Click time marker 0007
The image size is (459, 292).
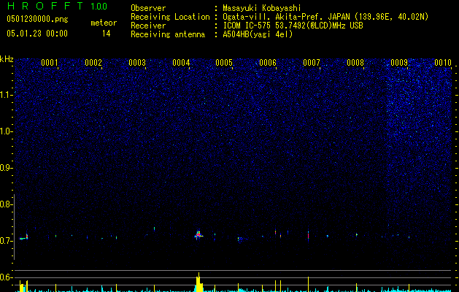click(x=312, y=63)
